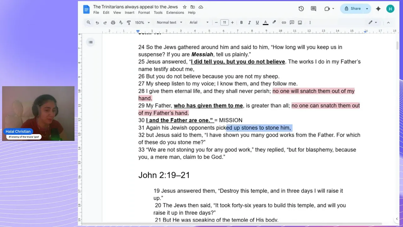Click the vertical scrollbar thumb
This screenshot has height=227, width=403.
pyautogui.click(x=397, y=45)
